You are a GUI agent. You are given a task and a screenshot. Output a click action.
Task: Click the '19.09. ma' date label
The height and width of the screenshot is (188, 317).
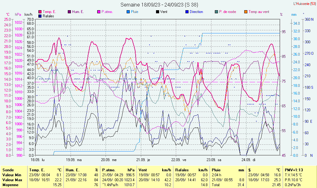pos(74,160)
